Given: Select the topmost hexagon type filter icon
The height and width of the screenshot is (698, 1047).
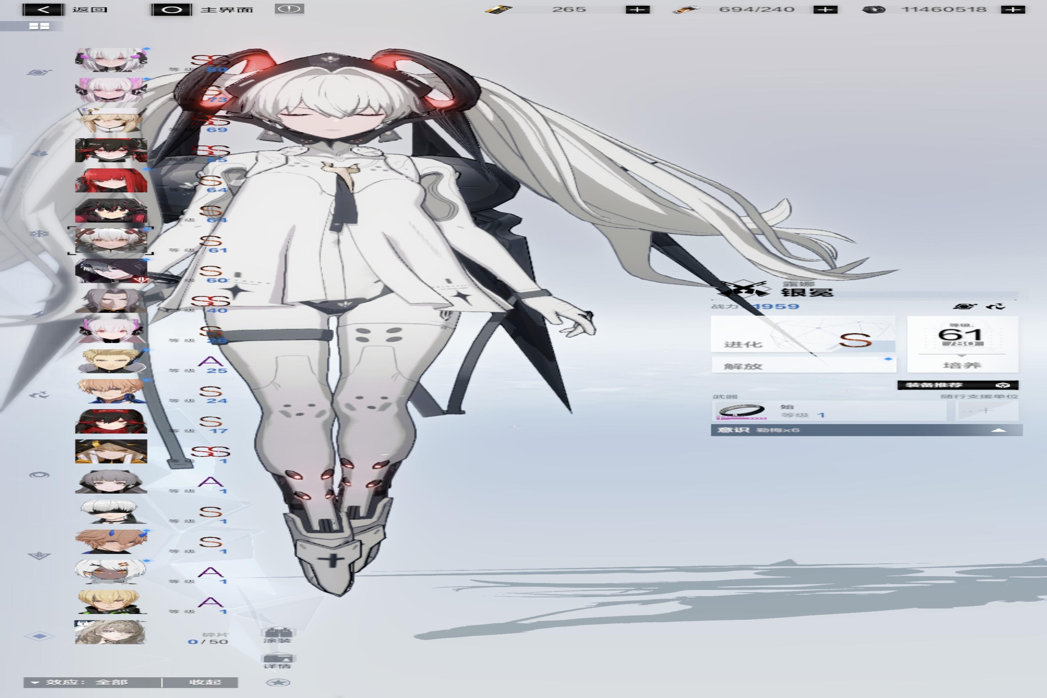Looking at the screenshot, I should (x=39, y=72).
